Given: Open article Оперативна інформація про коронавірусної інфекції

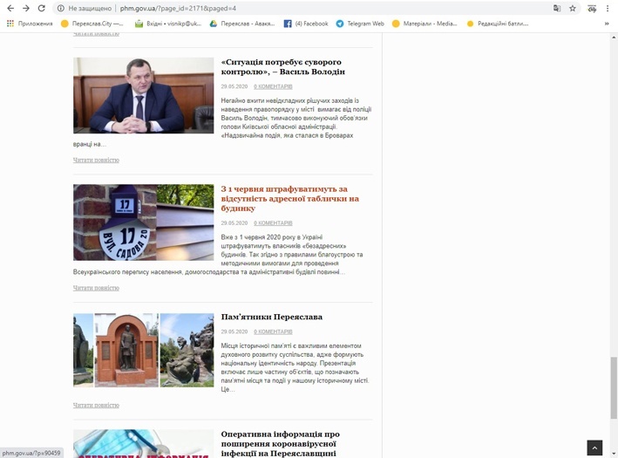Looking at the screenshot, I should pos(280,444).
